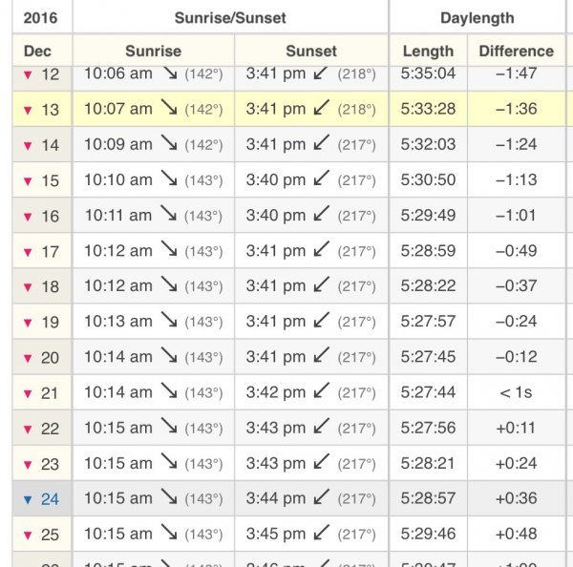Screen dimensions: 573x567
Task: Expand the blue triangle beside December 24
Action: (x=27, y=499)
